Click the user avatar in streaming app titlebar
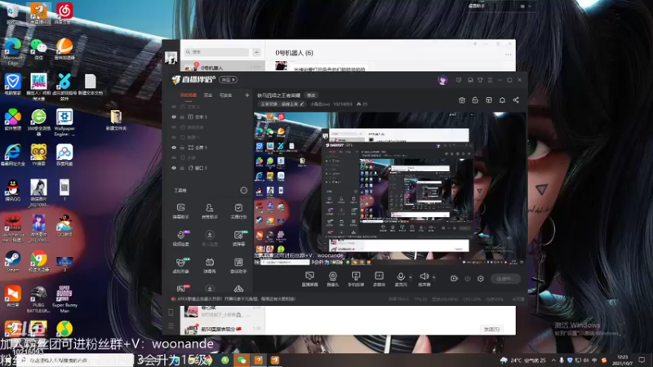Image resolution: width=653 pixels, height=367 pixels. point(442,80)
